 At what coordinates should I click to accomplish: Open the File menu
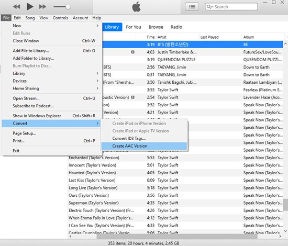click(x=6, y=18)
